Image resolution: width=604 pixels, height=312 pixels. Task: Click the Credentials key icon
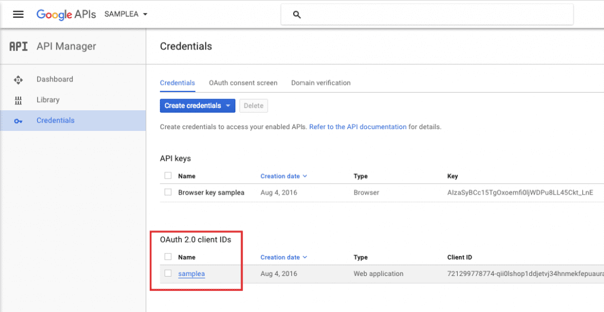pyautogui.click(x=18, y=121)
